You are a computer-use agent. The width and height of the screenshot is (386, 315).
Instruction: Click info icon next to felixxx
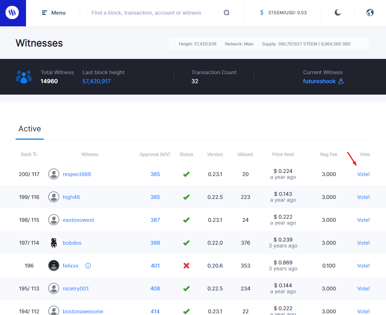88,265
